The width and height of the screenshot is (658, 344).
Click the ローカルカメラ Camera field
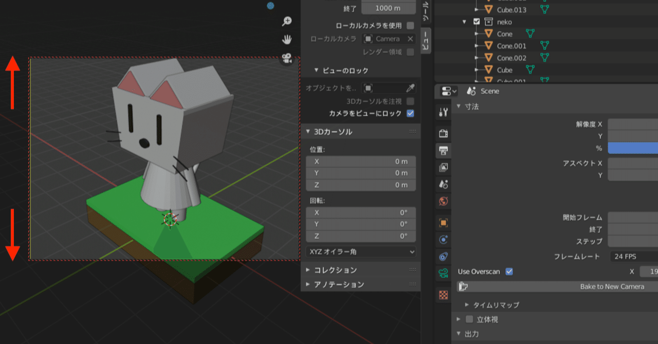click(388, 39)
